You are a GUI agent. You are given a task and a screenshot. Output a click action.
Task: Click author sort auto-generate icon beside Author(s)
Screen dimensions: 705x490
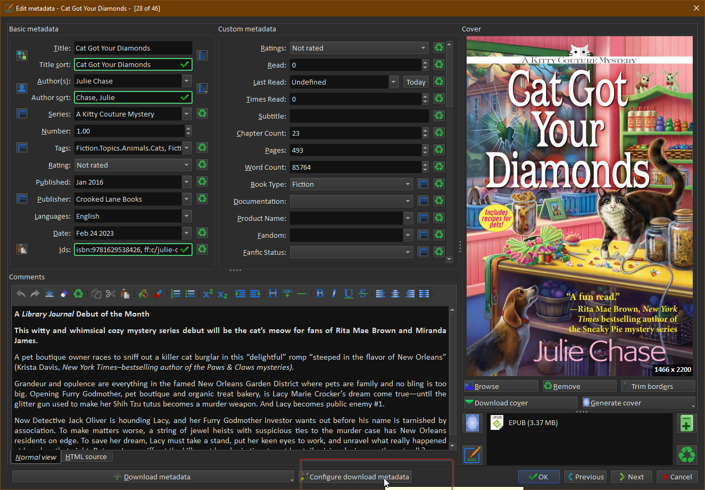click(x=202, y=88)
